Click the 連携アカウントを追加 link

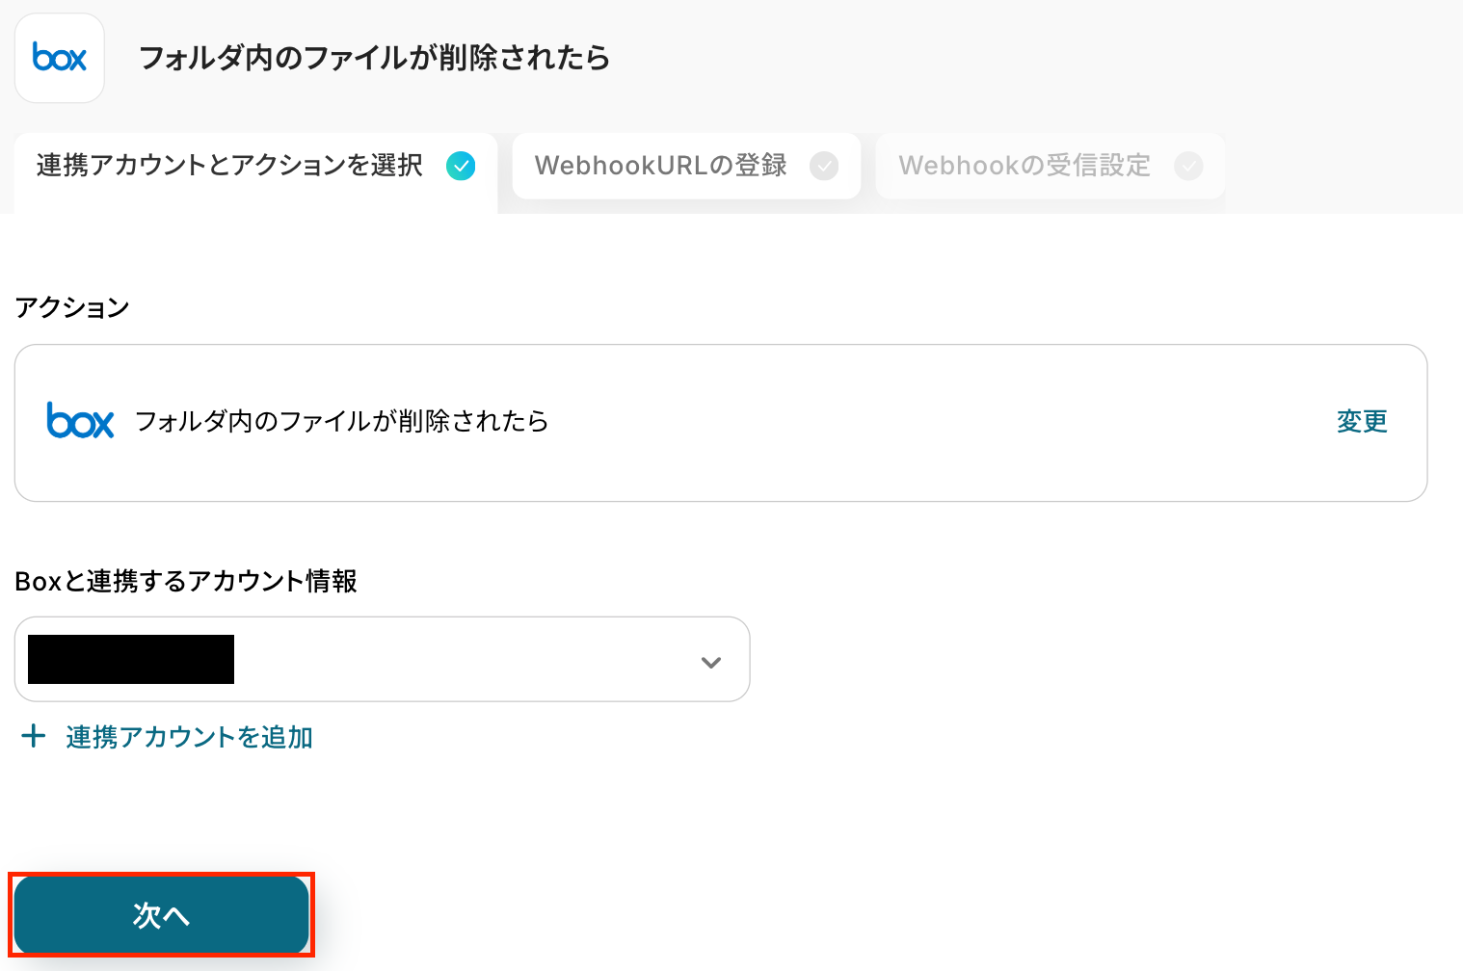189,737
